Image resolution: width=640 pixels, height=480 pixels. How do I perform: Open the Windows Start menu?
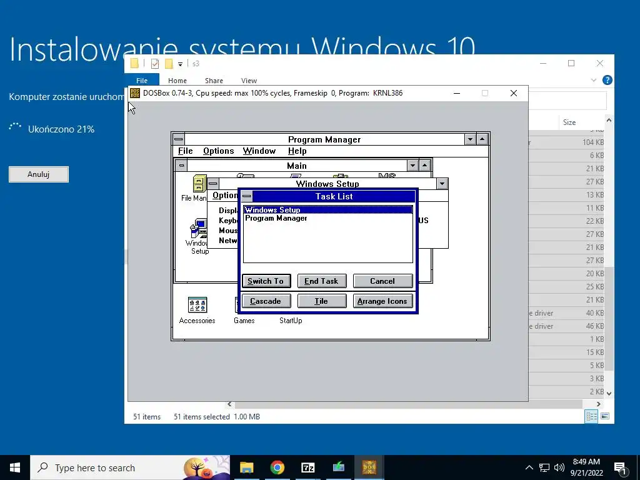coord(15,467)
